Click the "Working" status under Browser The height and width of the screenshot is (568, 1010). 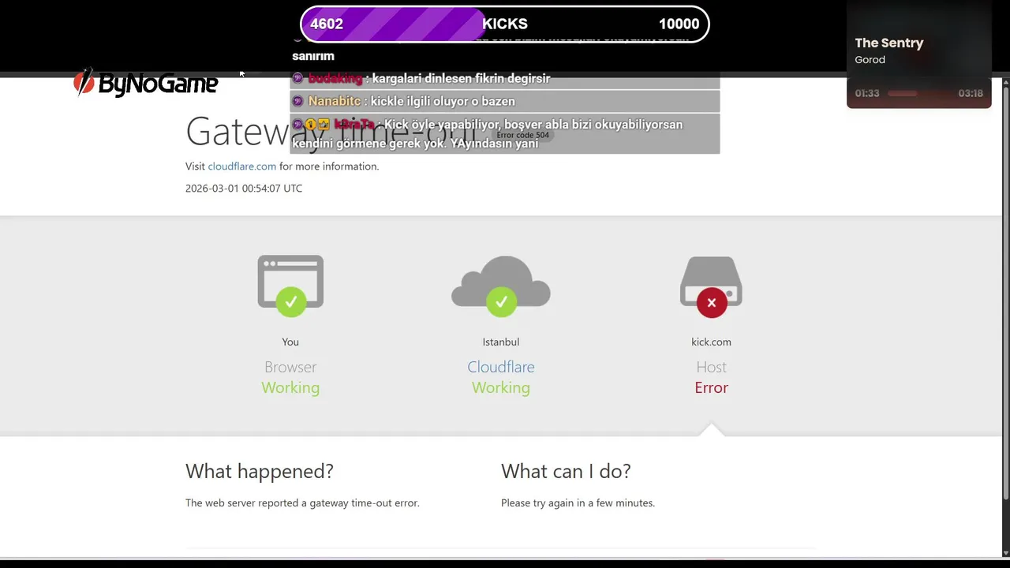coord(290,387)
